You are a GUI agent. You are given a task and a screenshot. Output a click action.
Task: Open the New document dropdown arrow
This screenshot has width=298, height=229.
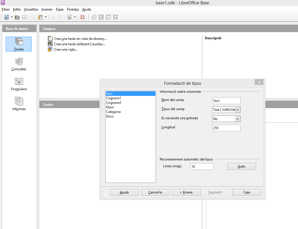tap(12, 17)
